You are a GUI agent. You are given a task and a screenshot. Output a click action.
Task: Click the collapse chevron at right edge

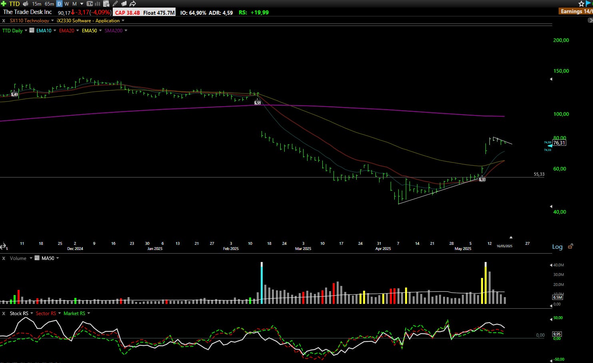pos(590,20)
